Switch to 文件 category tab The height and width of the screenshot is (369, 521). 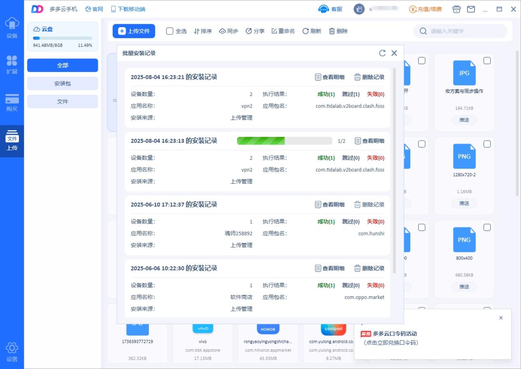[x=63, y=101]
